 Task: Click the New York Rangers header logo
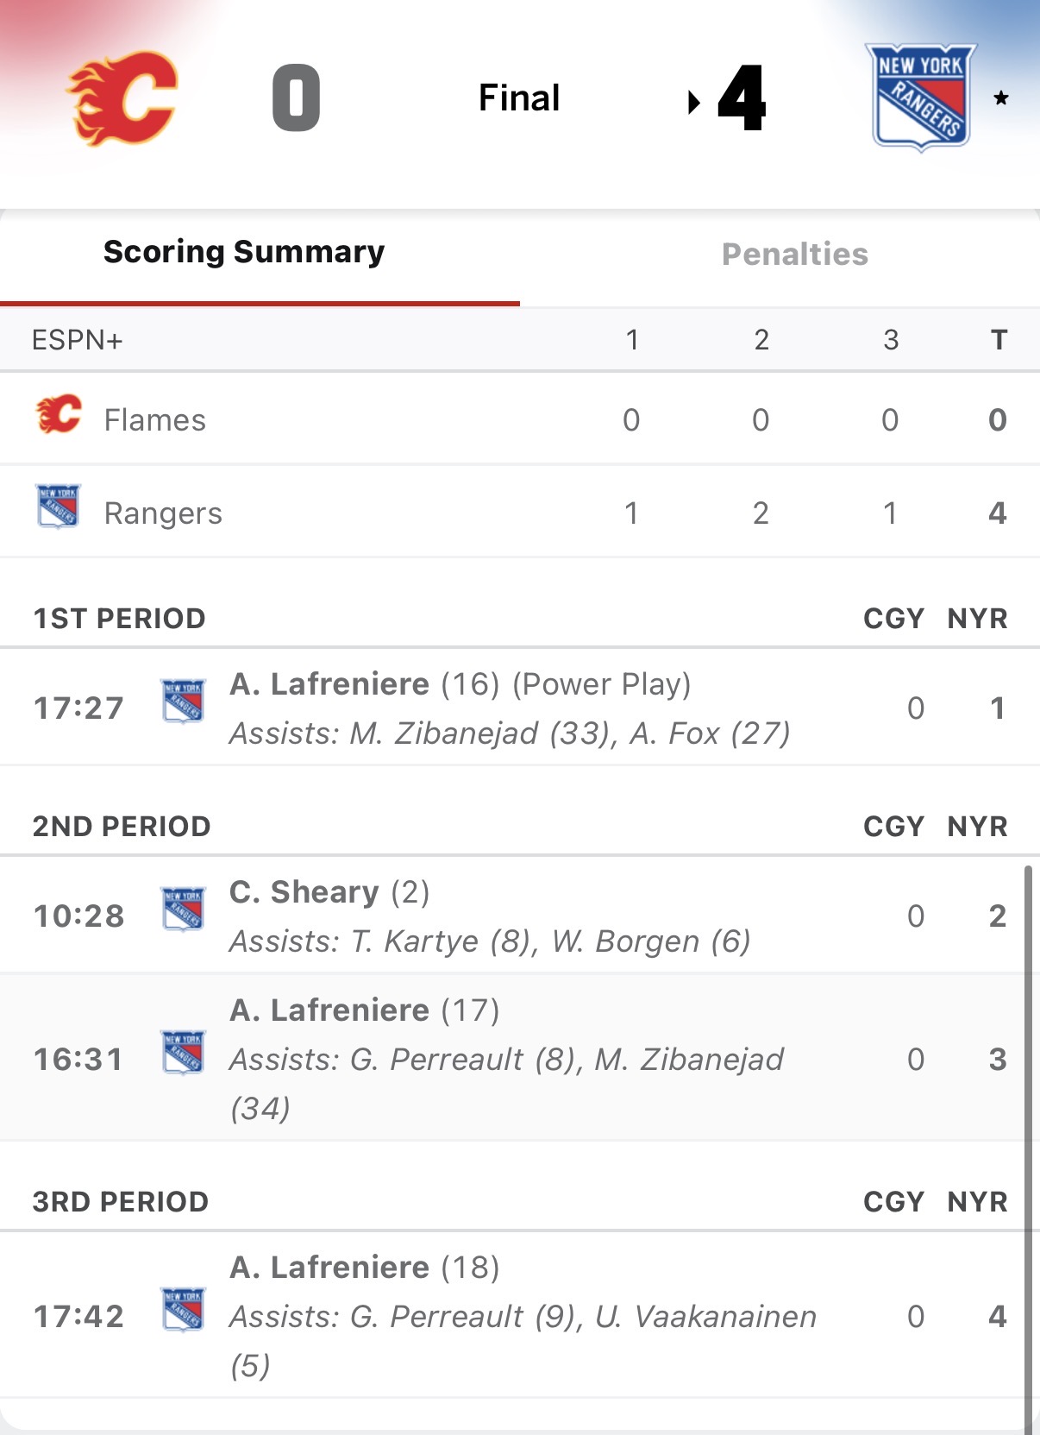921,98
